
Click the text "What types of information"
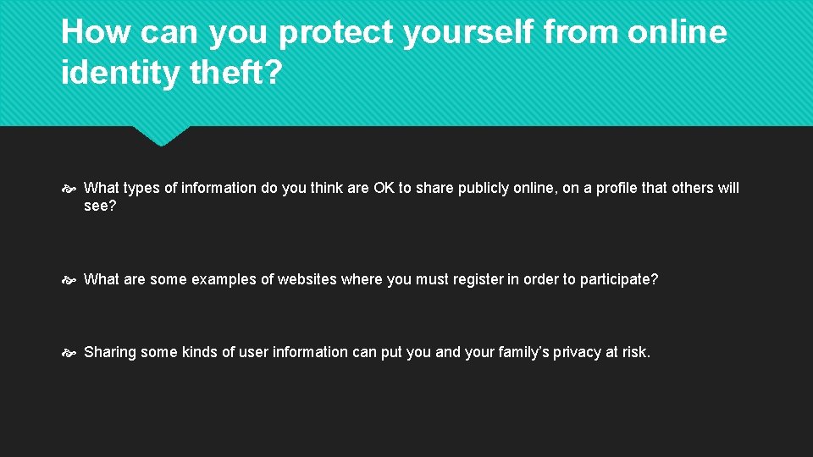[170, 188]
